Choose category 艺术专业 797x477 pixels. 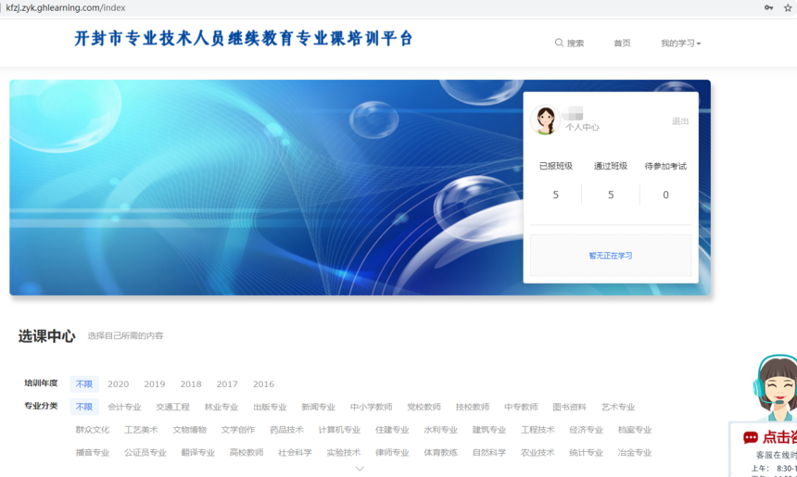[x=618, y=407]
